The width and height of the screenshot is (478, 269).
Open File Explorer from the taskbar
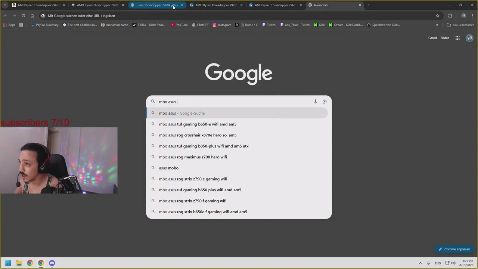[19, 263]
